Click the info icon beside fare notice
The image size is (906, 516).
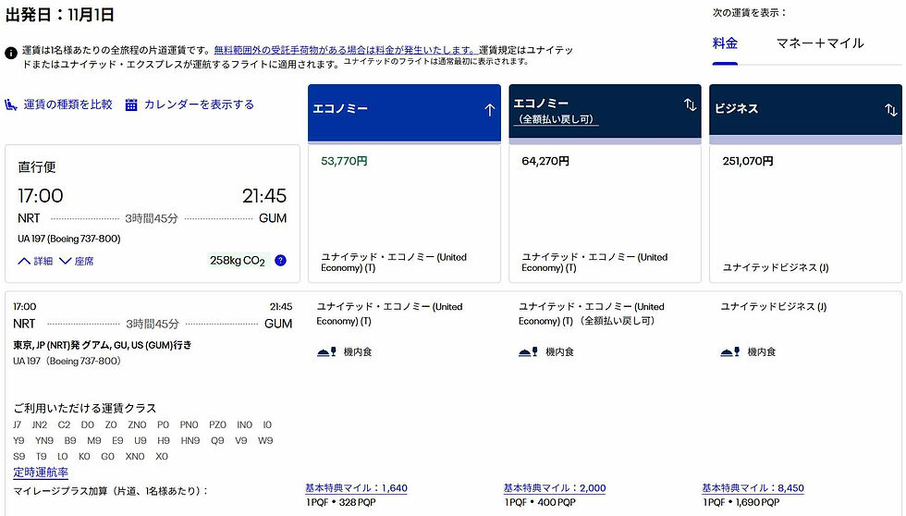click(10, 53)
